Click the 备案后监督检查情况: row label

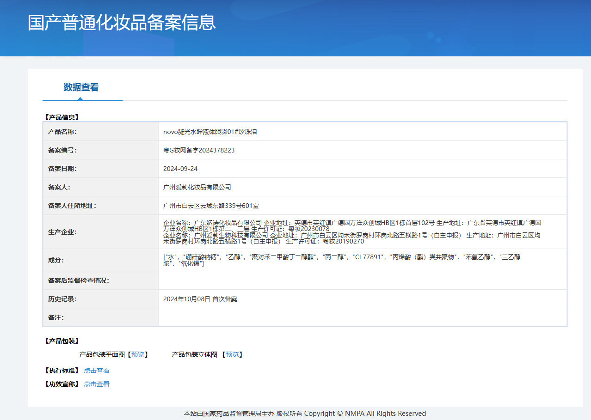click(x=79, y=280)
